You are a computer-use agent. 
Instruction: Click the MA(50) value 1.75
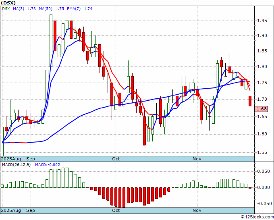[60, 8]
